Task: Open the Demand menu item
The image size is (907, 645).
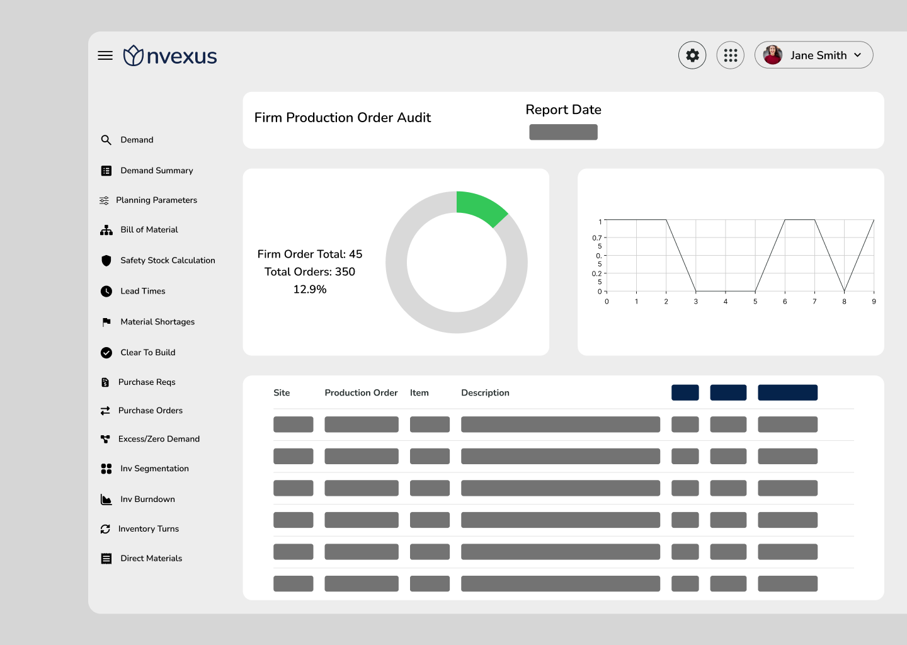Action: pyautogui.click(x=137, y=140)
